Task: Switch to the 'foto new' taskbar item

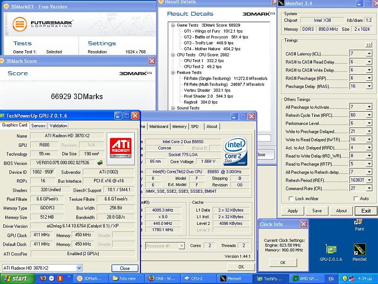Action: 127,279
